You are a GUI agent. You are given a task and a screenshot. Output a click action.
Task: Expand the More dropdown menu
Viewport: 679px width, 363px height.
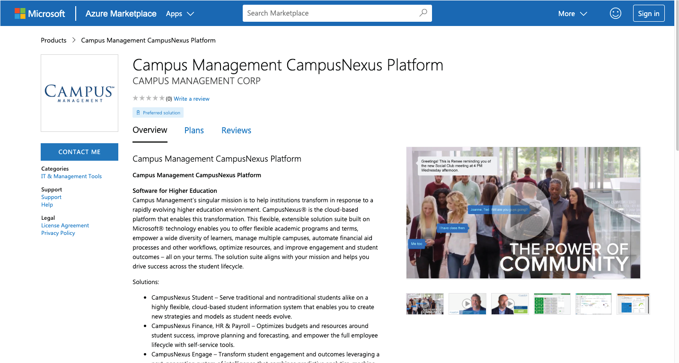pos(573,14)
